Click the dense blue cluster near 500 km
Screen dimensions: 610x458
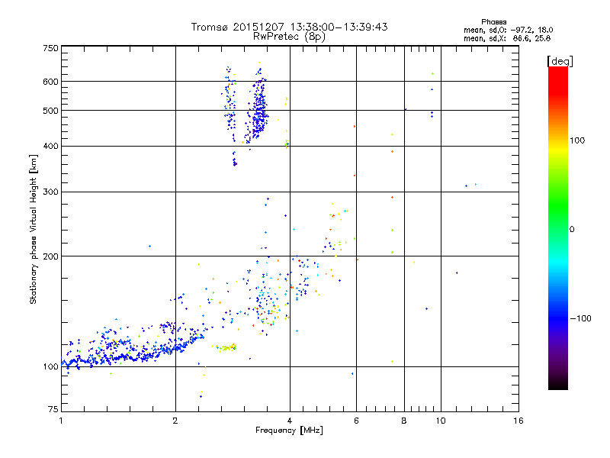tap(258, 111)
